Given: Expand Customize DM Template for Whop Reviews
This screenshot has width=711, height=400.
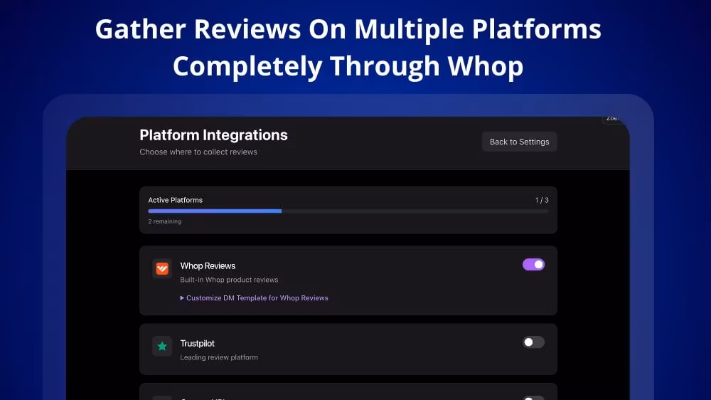Looking at the screenshot, I should 254,298.
